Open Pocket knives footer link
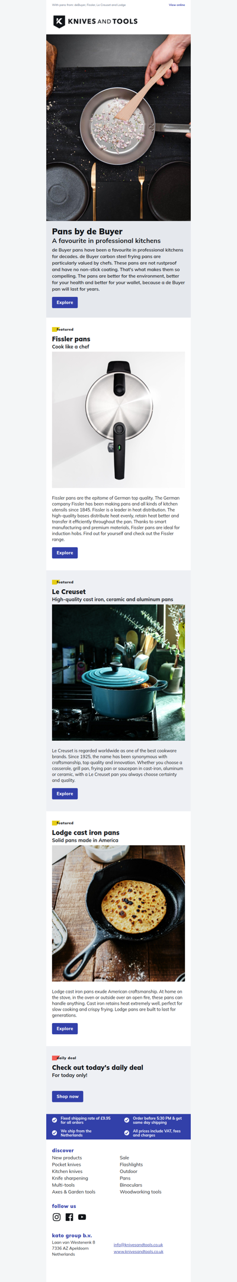This screenshot has width=237, height=1282. click(x=66, y=1165)
